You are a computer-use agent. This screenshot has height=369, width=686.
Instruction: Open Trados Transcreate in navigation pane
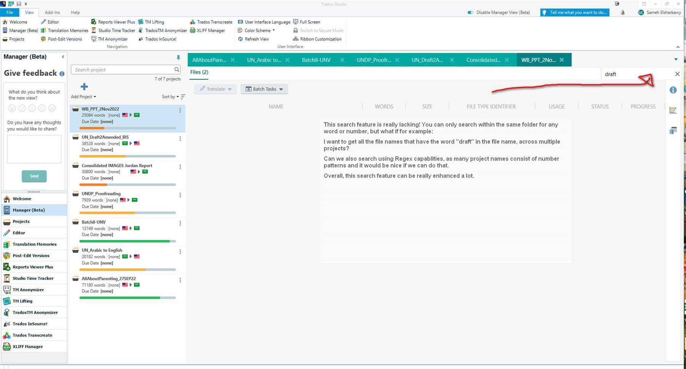tap(34, 335)
